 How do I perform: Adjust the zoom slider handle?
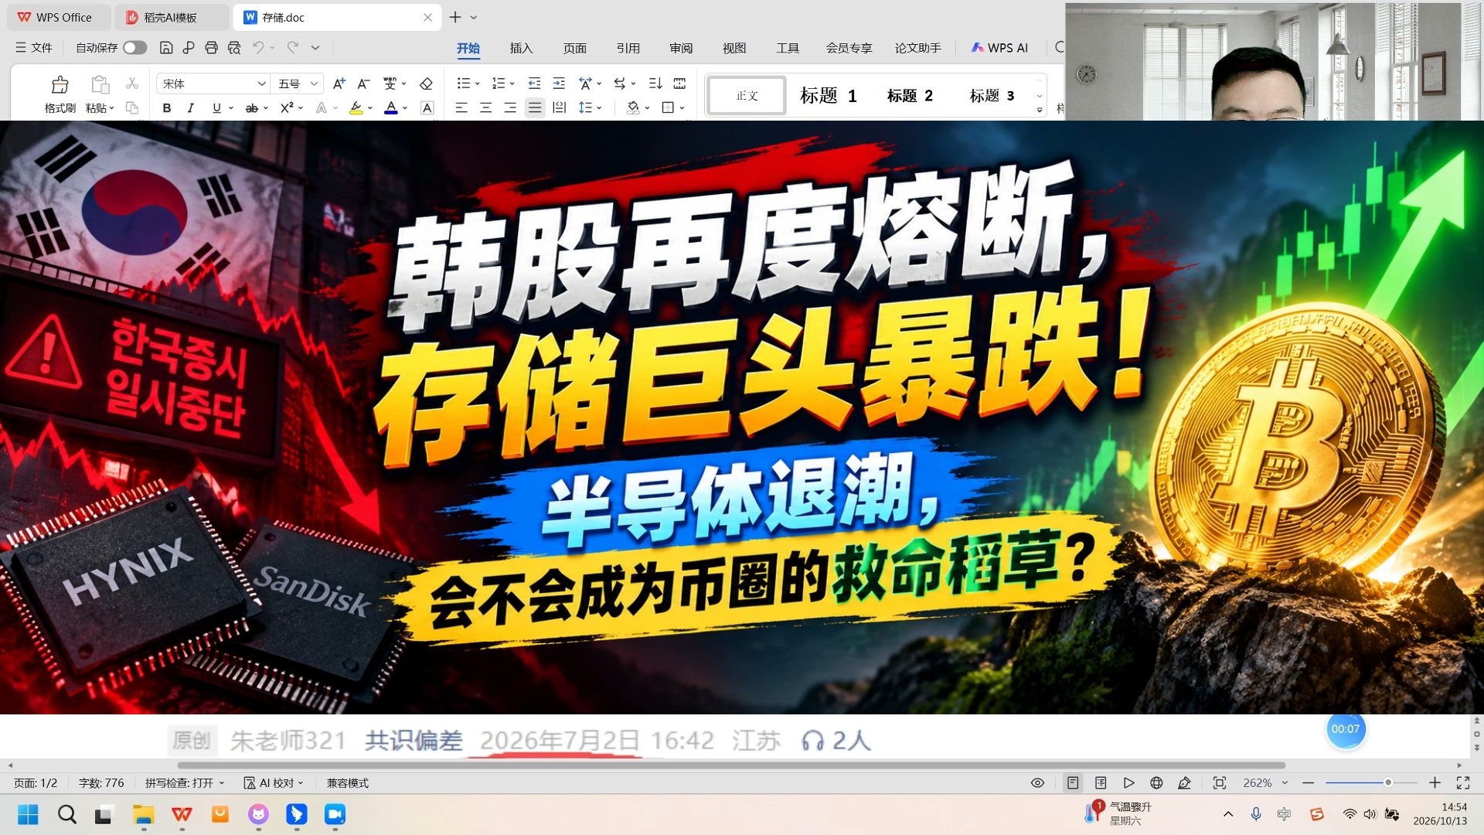click(1388, 782)
